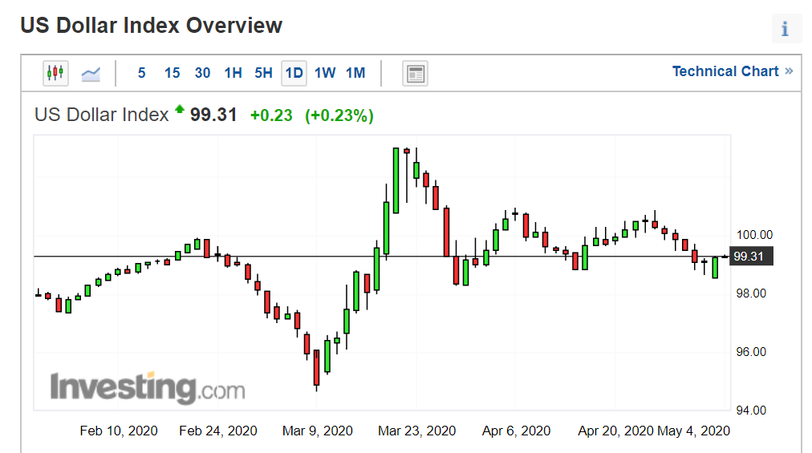Image resolution: width=812 pixels, height=453 pixels.
Task: Click the (+0.23%) percent change
Action: tap(339, 115)
